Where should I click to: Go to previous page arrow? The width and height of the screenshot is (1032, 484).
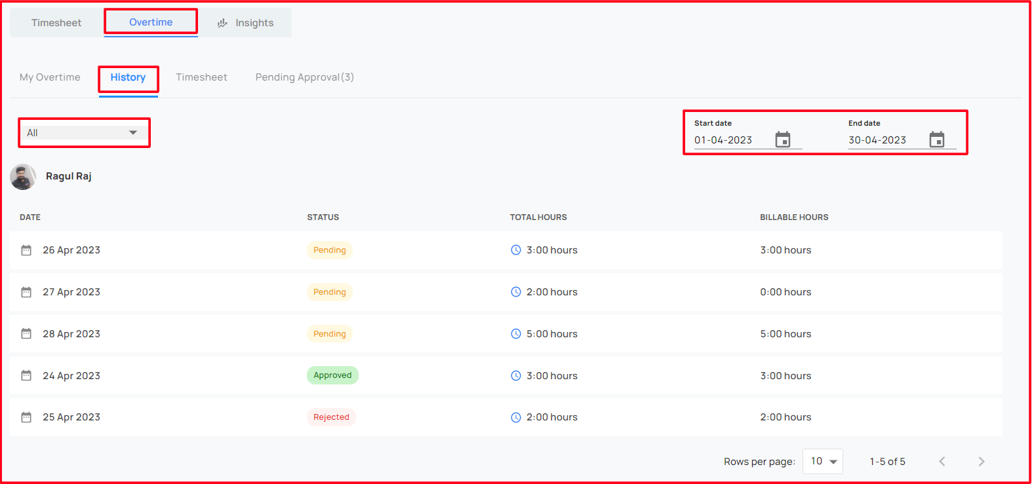tap(942, 462)
